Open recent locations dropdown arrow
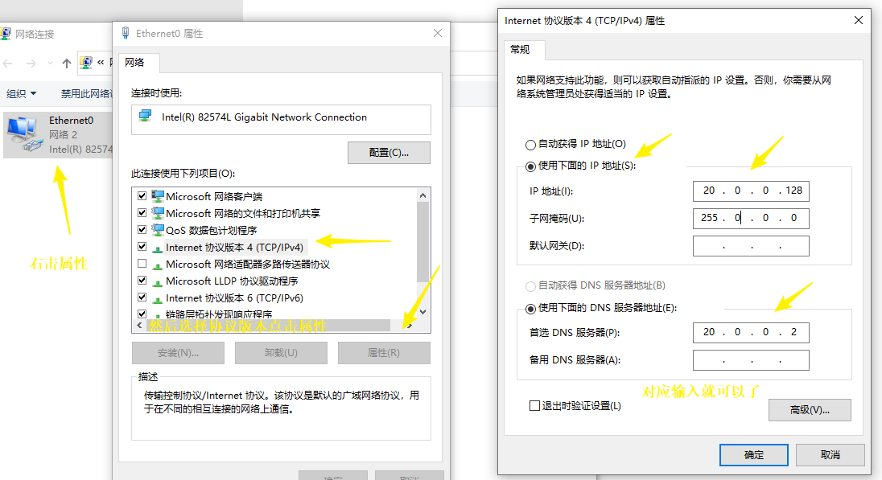This screenshot has width=882, height=480. 50,64
